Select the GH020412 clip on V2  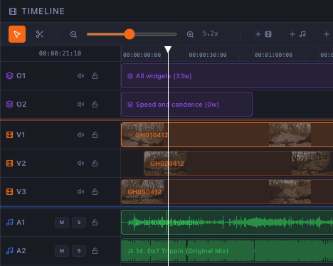click(238, 164)
